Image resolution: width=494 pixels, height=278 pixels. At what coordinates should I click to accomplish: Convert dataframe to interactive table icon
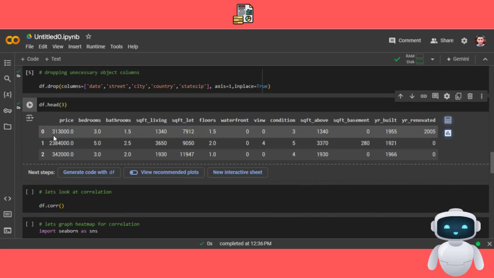[x=448, y=120]
